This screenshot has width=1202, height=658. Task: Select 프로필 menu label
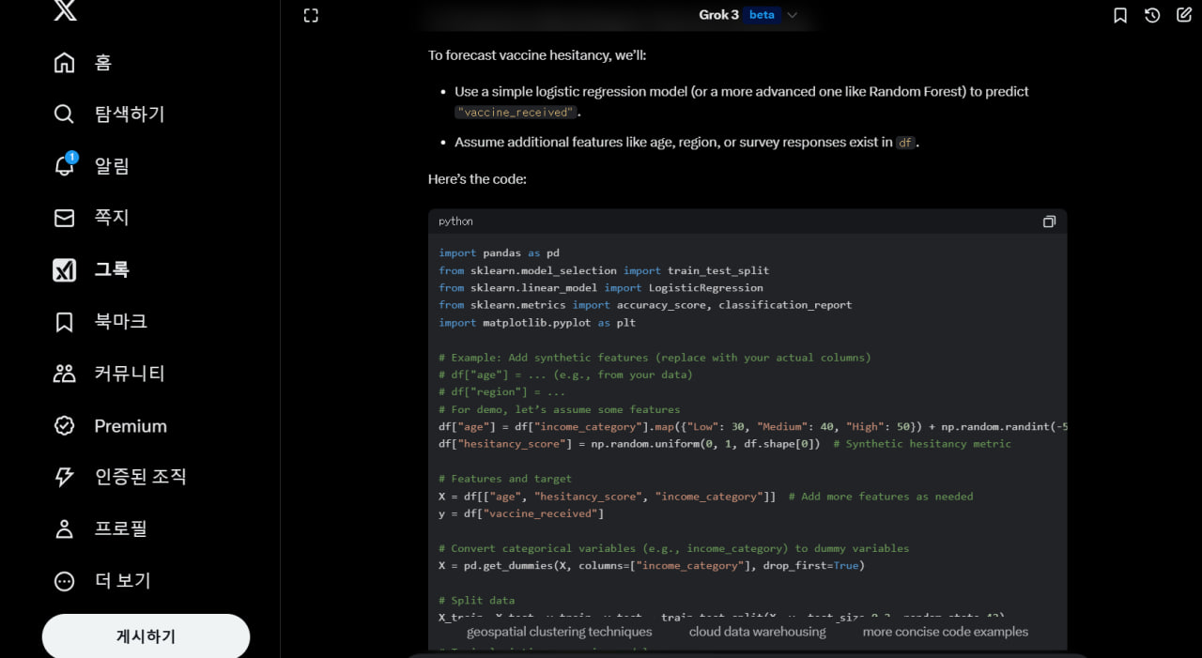(121, 528)
